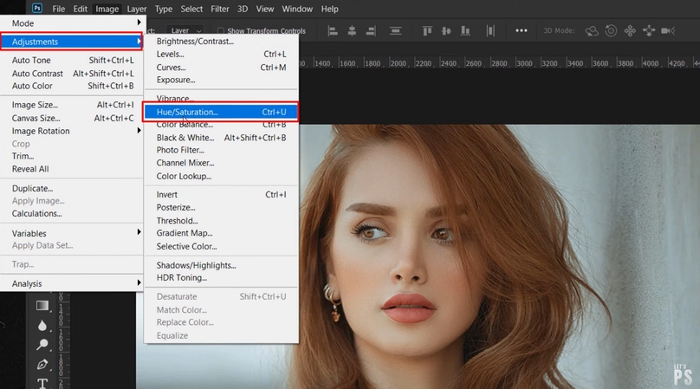Image resolution: width=700 pixels, height=389 pixels.
Task: Expand the Mode submenu
Action: tap(71, 23)
